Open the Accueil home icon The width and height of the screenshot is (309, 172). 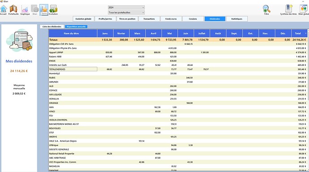tap(3, 10)
